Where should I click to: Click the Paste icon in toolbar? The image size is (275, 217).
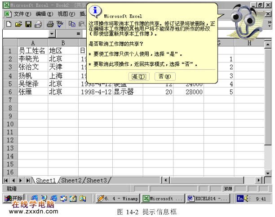point(82,24)
